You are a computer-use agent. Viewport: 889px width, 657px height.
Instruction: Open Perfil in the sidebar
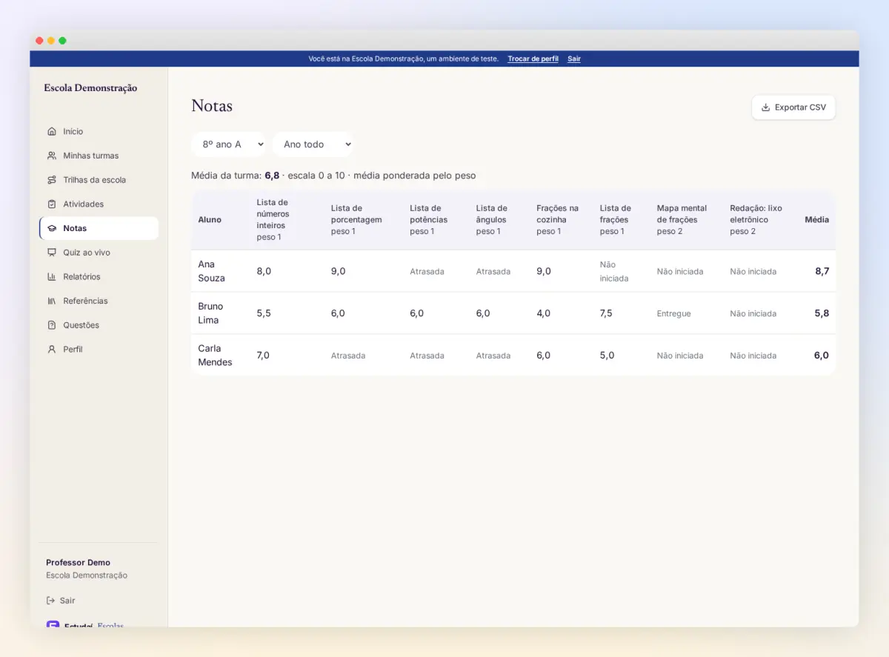pyautogui.click(x=99, y=349)
